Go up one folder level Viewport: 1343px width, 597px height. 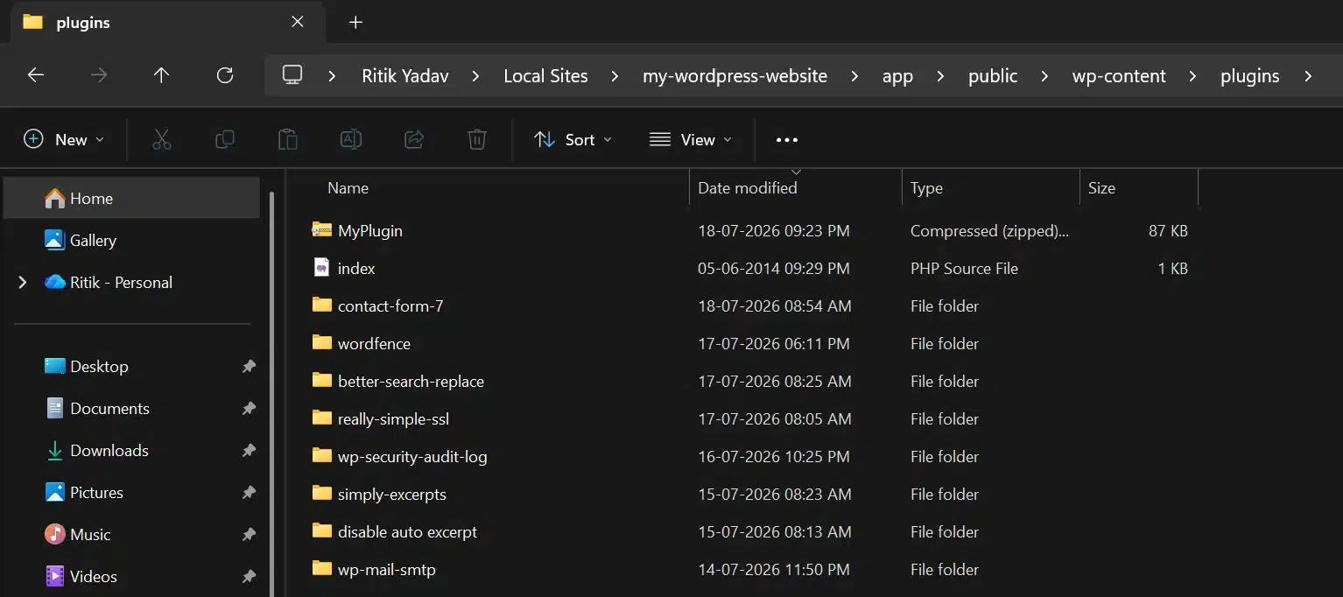161,75
